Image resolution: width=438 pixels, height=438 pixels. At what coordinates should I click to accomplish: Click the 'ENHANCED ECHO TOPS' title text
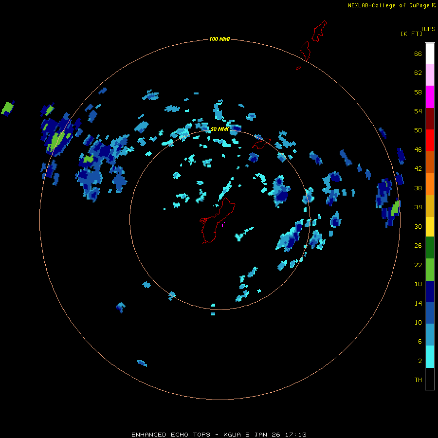(x=171, y=435)
